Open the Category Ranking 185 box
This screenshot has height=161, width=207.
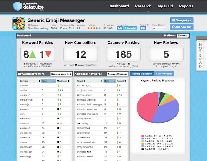123,54
